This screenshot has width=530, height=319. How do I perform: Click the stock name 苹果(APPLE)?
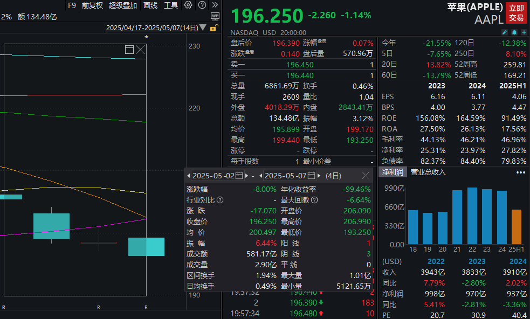pyautogui.click(x=475, y=7)
